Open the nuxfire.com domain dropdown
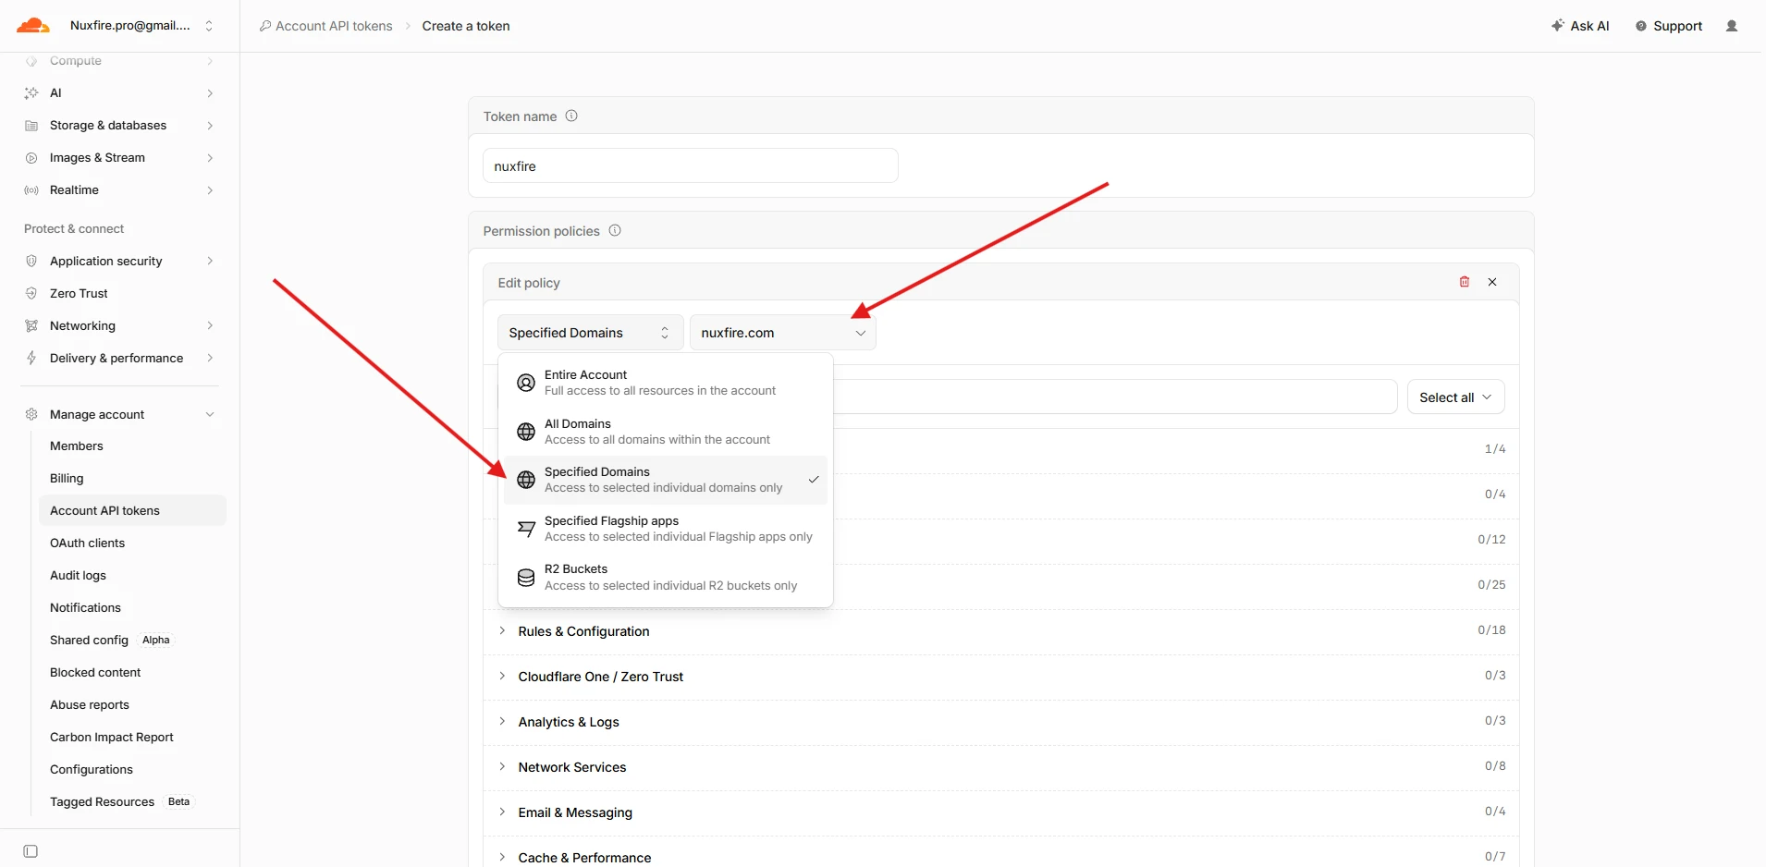 (x=782, y=333)
